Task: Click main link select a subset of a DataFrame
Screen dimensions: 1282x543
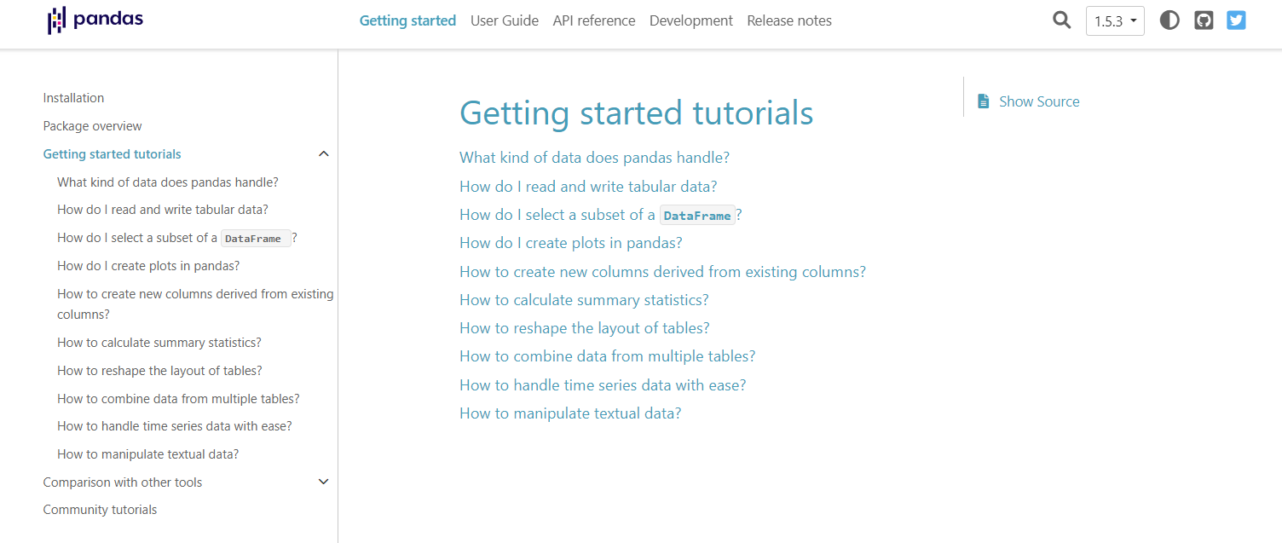Action: click(601, 215)
